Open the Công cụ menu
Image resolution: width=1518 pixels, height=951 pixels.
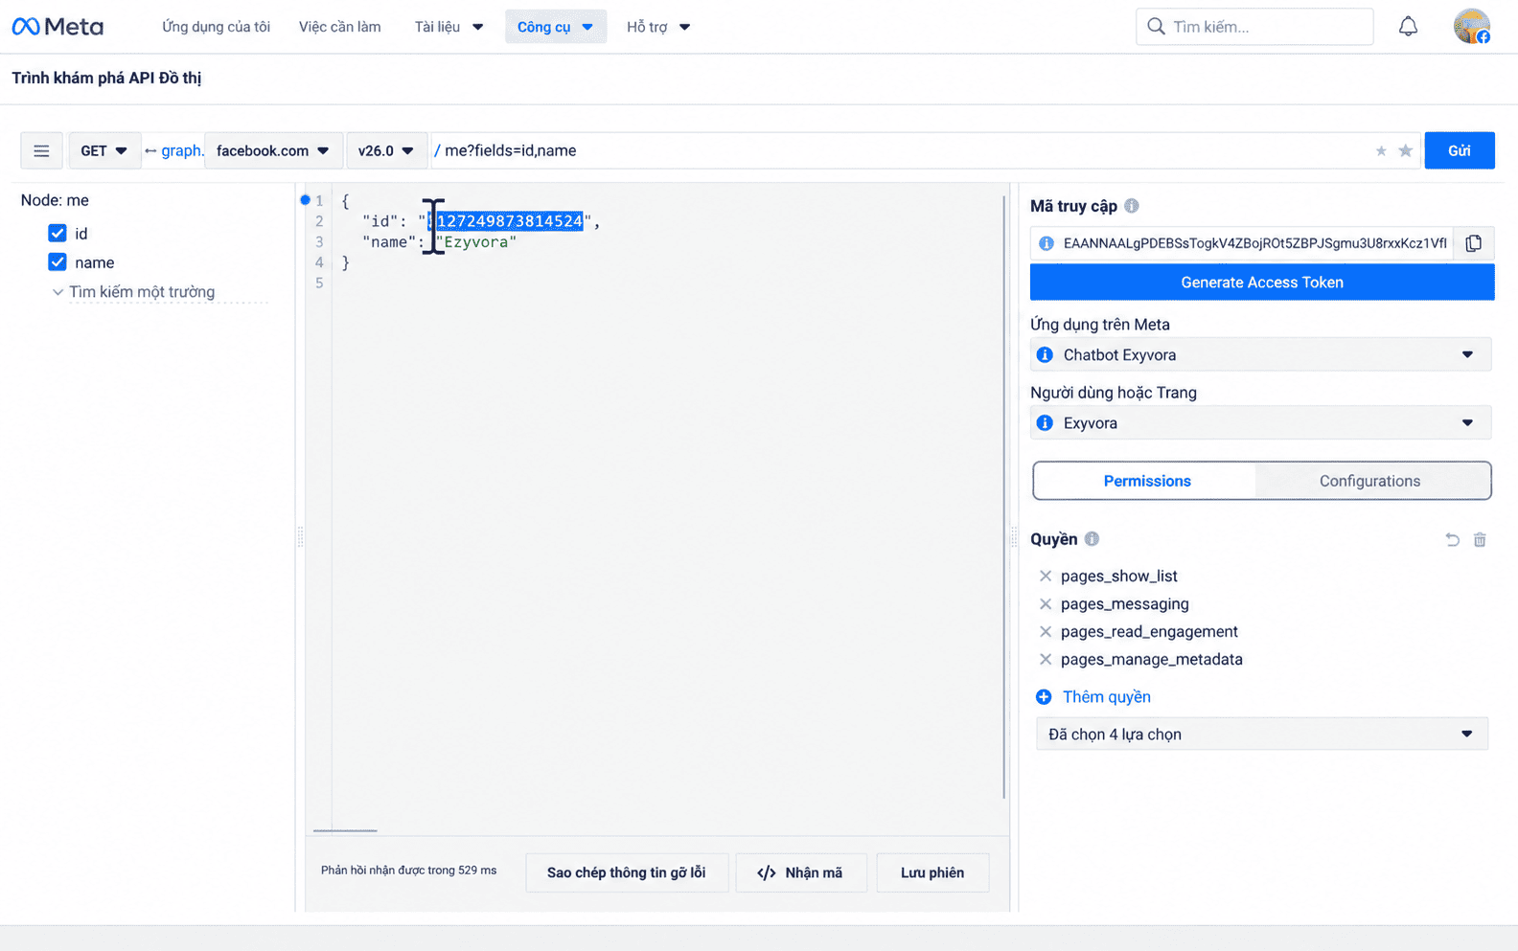pos(556,27)
